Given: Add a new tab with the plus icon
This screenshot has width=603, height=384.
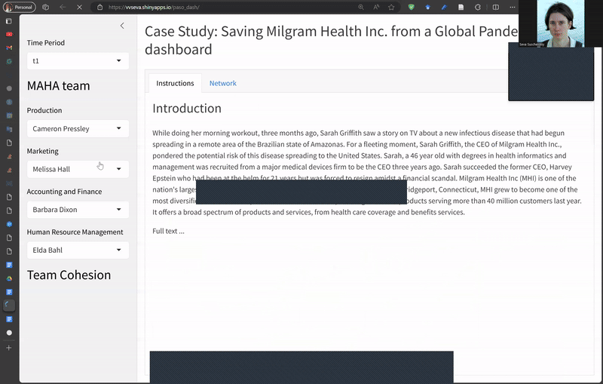Looking at the screenshot, I should point(9,348).
